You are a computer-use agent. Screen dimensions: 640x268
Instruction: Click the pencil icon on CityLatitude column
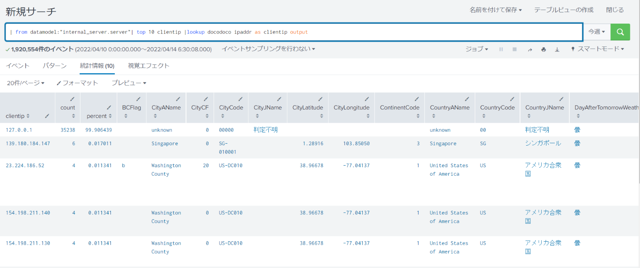tap(320, 99)
